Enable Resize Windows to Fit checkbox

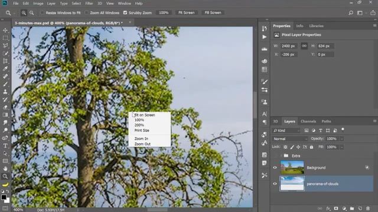click(x=43, y=13)
